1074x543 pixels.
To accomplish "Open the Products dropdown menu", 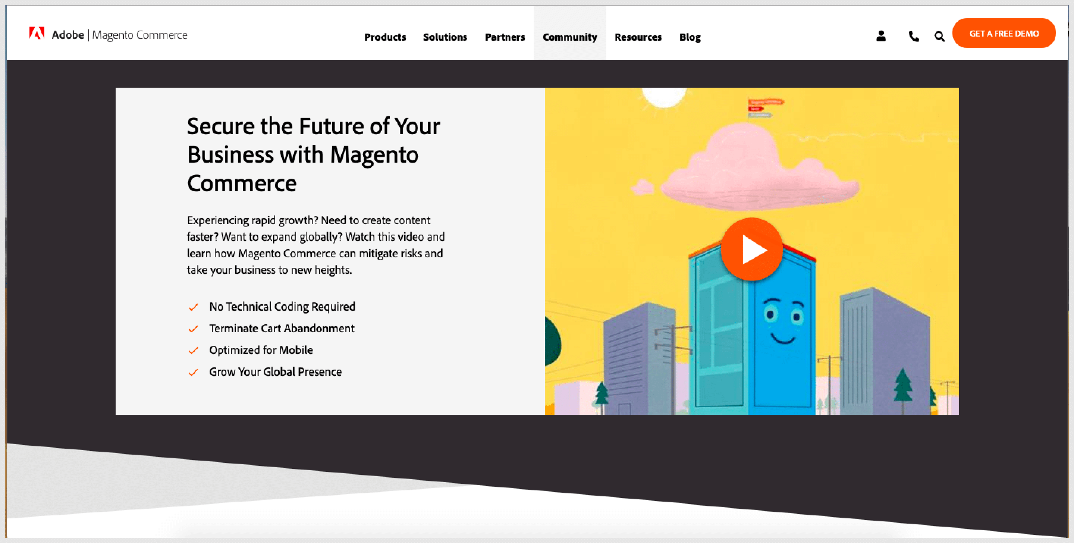I will click(386, 37).
